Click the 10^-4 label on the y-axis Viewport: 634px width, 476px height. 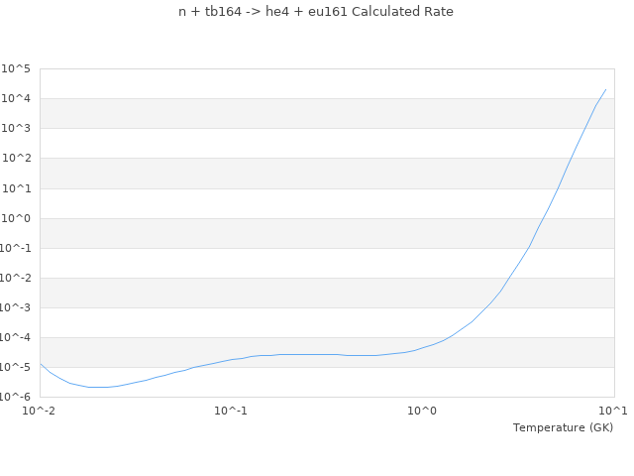[16, 337]
